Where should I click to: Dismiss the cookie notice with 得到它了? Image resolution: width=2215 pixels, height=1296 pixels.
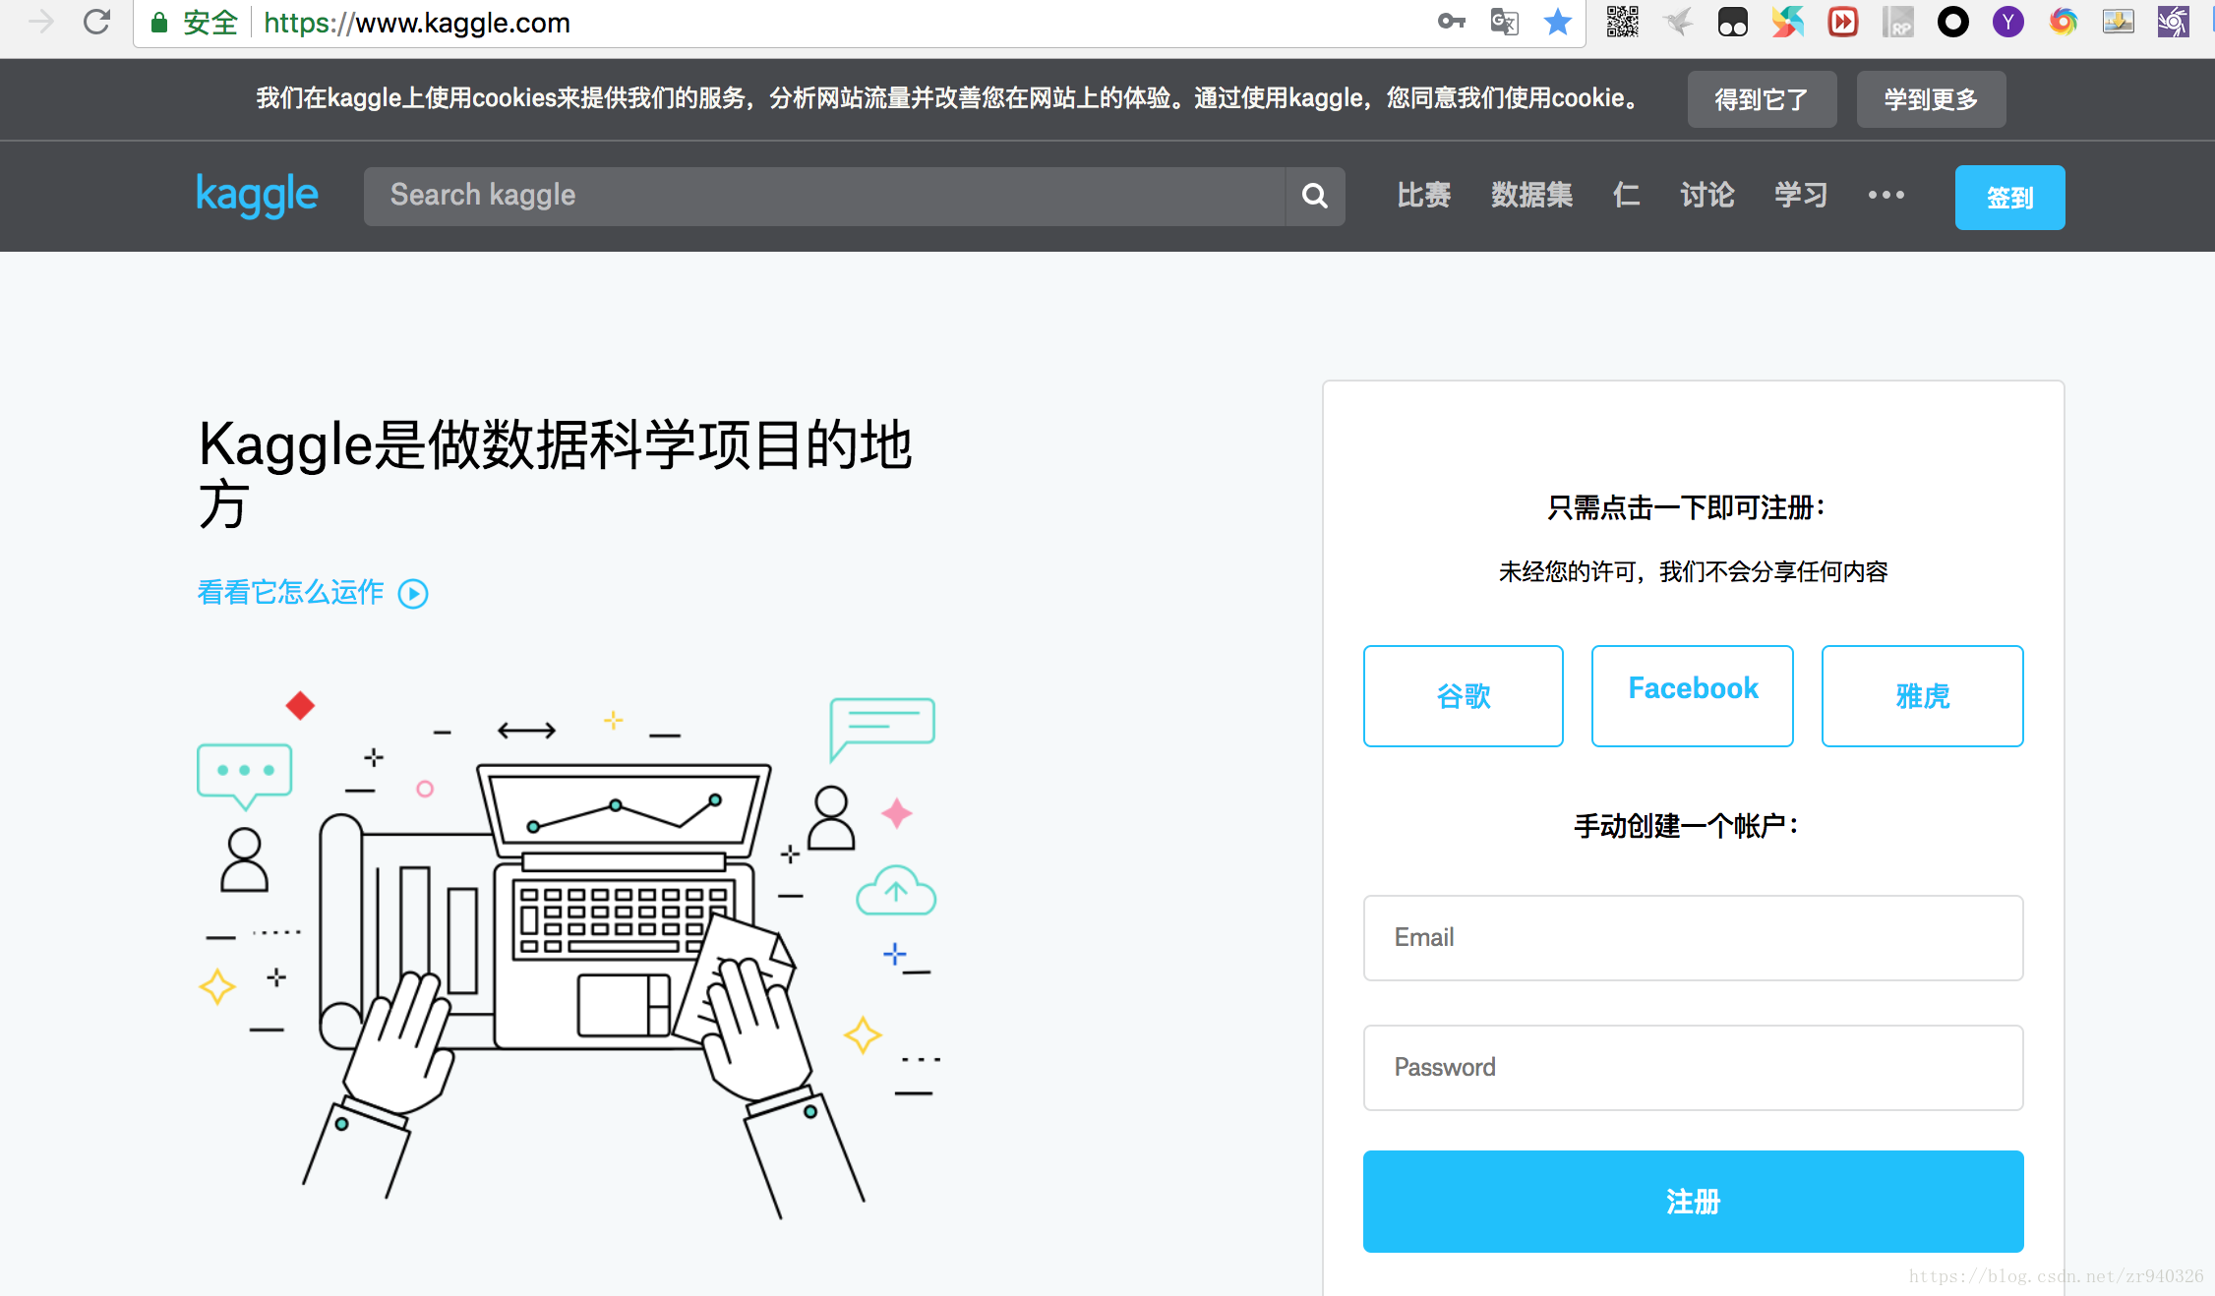click(1762, 99)
